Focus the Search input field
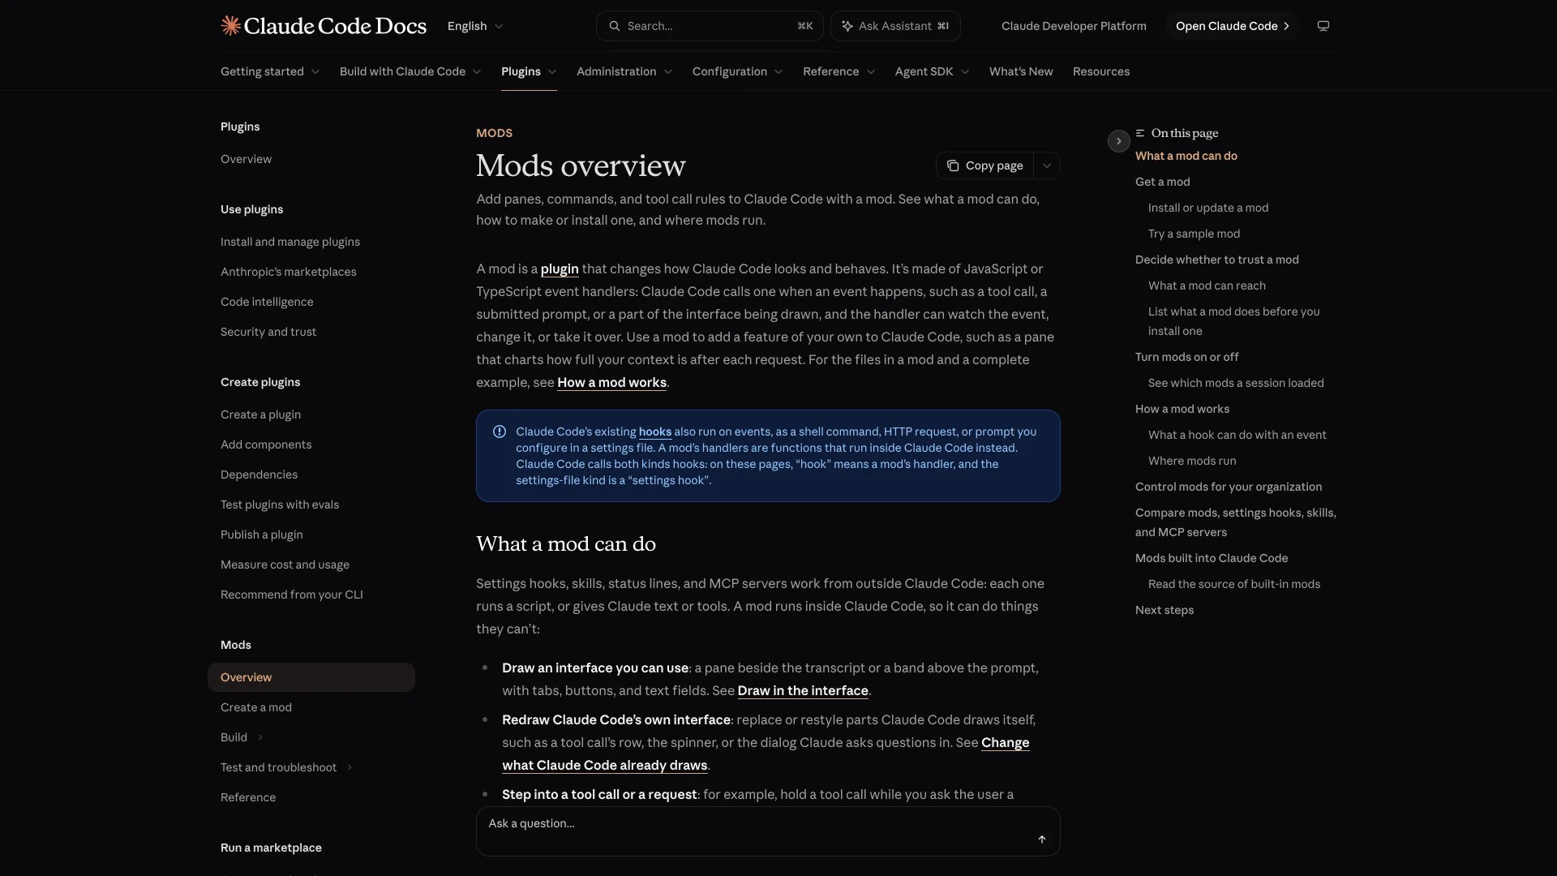 [710, 26]
